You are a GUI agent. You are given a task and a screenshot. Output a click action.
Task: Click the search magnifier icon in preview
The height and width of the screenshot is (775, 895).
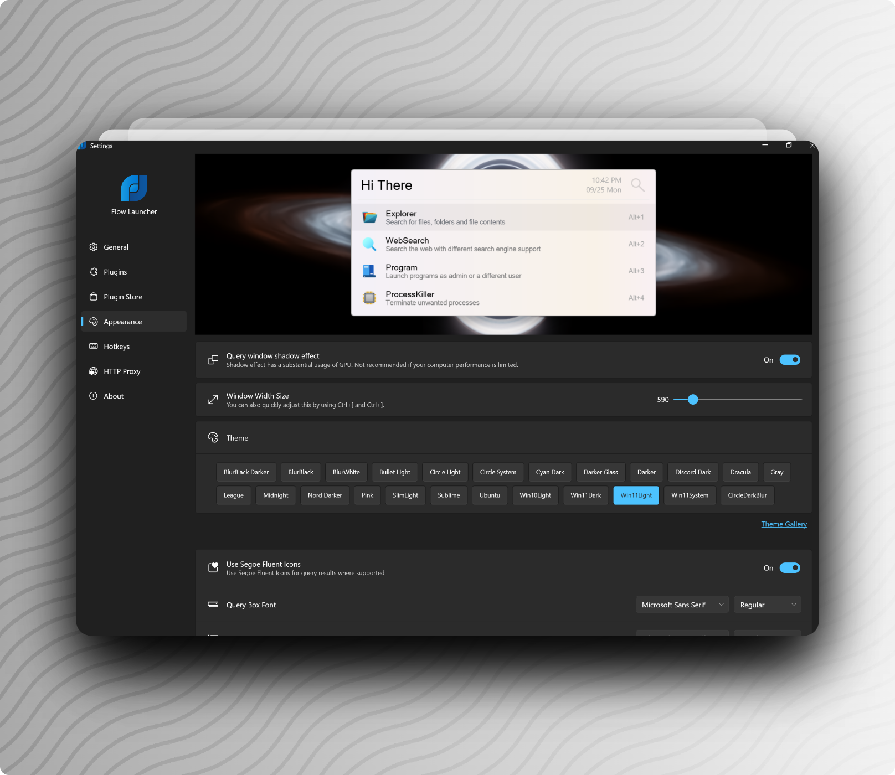point(638,185)
